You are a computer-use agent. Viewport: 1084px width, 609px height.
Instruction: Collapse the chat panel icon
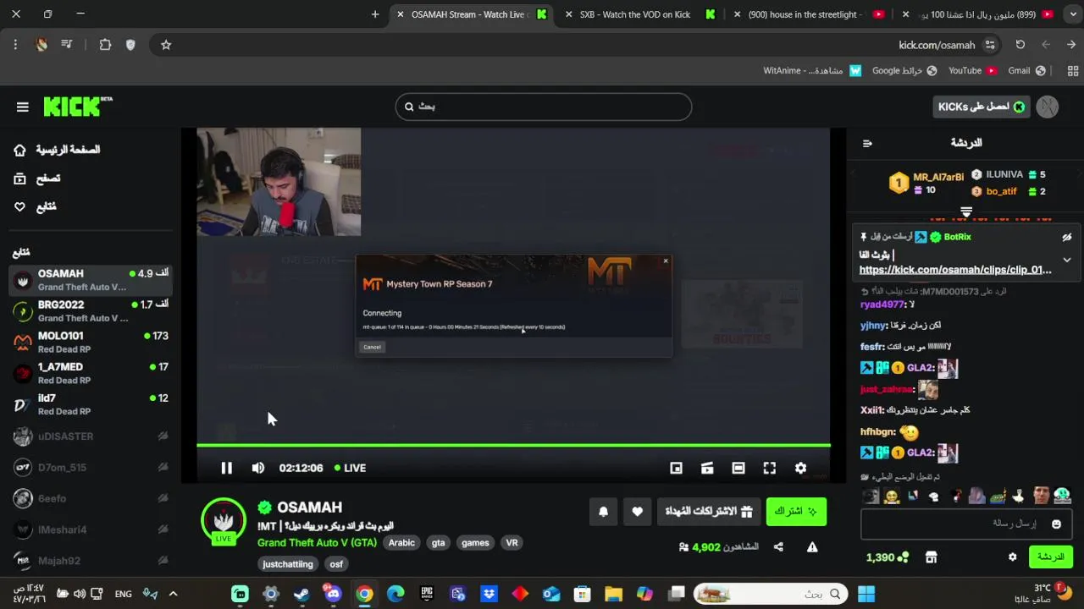point(867,143)
